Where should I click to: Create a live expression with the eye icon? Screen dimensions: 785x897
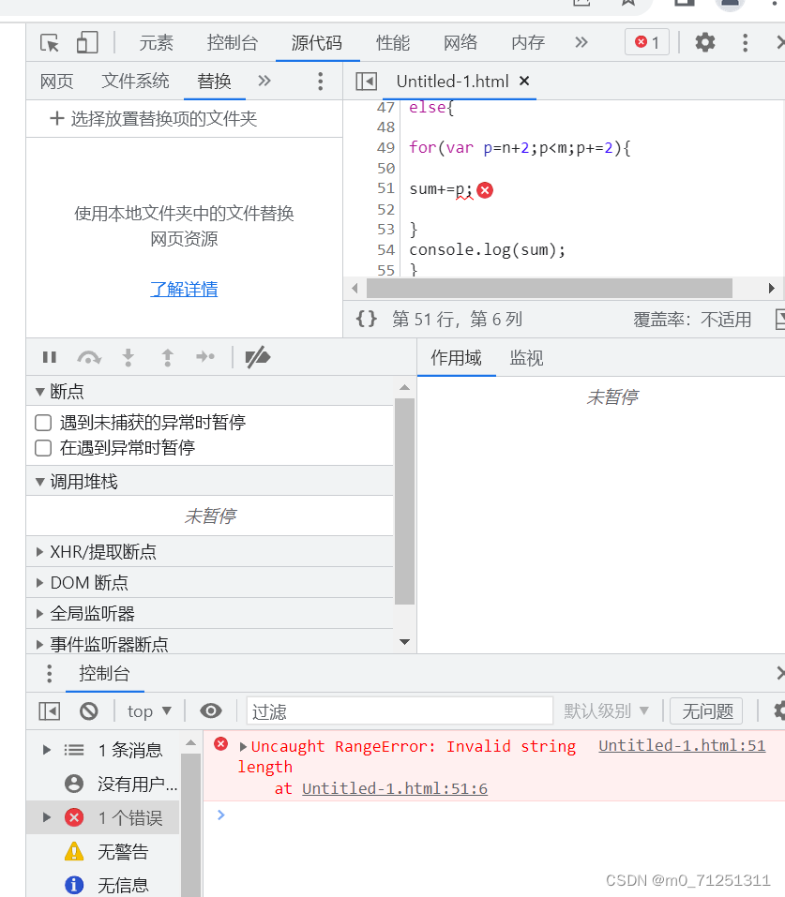click(x=210, y=710)
